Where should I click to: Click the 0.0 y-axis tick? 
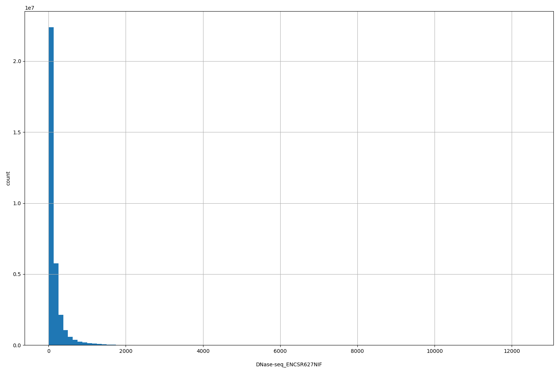click(16, 345)
